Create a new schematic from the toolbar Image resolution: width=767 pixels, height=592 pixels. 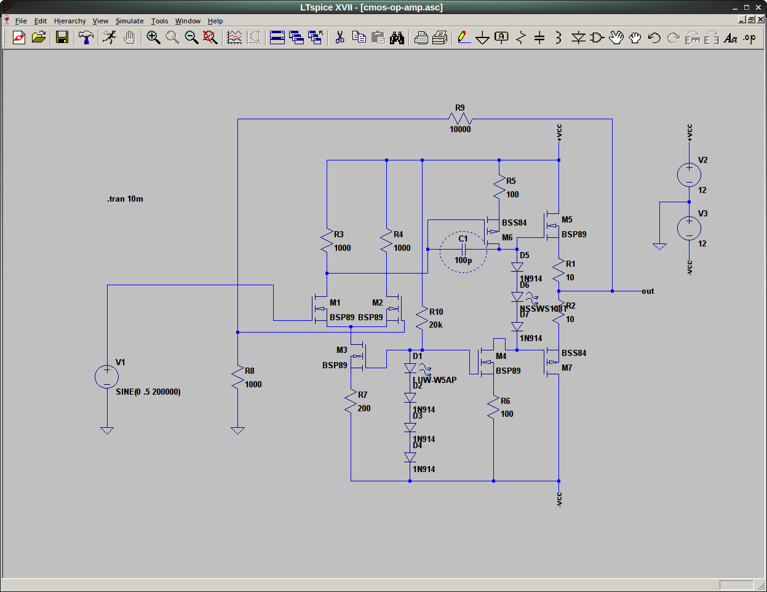(x=19, y=37)
